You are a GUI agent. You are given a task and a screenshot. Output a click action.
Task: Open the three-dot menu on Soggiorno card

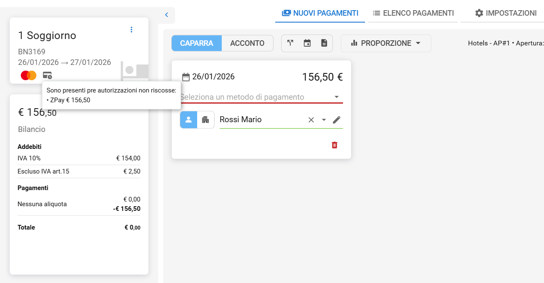(x=131, y=29)
